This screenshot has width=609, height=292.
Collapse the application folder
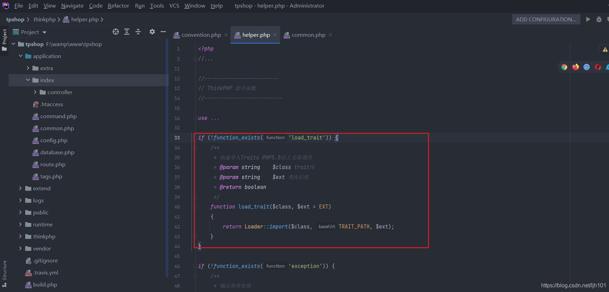point(21,56)
